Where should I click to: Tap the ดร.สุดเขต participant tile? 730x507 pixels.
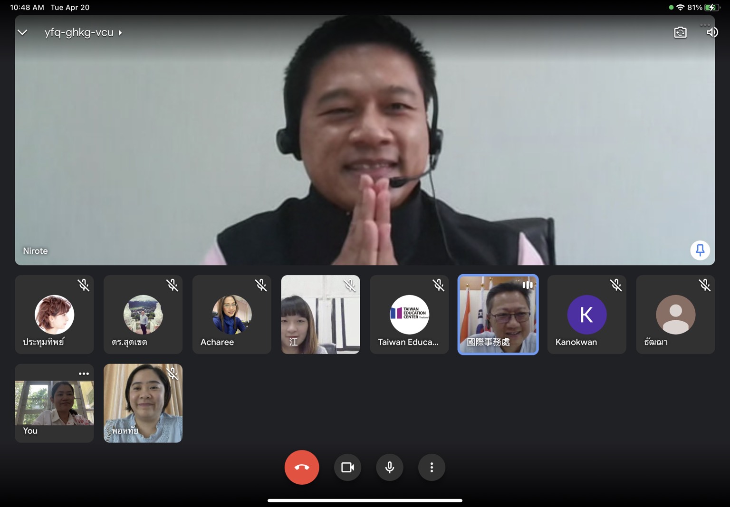point(143,315)
